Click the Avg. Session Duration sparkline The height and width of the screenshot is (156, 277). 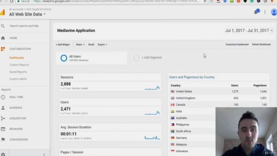[x=152, y=138]
